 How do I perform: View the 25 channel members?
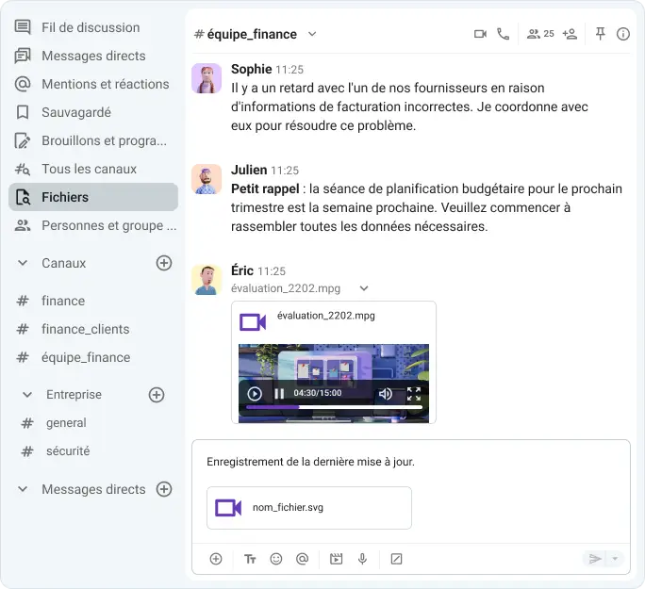coord(540,34)
